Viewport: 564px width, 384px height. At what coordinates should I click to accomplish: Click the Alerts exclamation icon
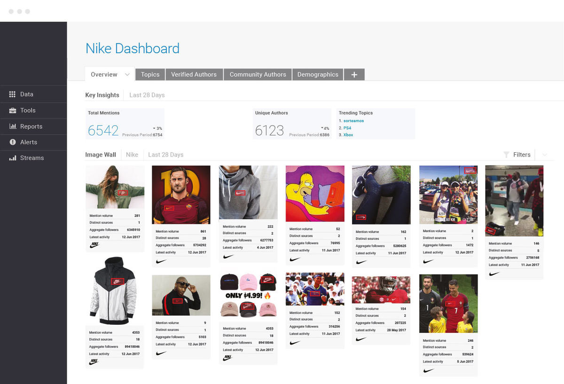coord(12,142)
